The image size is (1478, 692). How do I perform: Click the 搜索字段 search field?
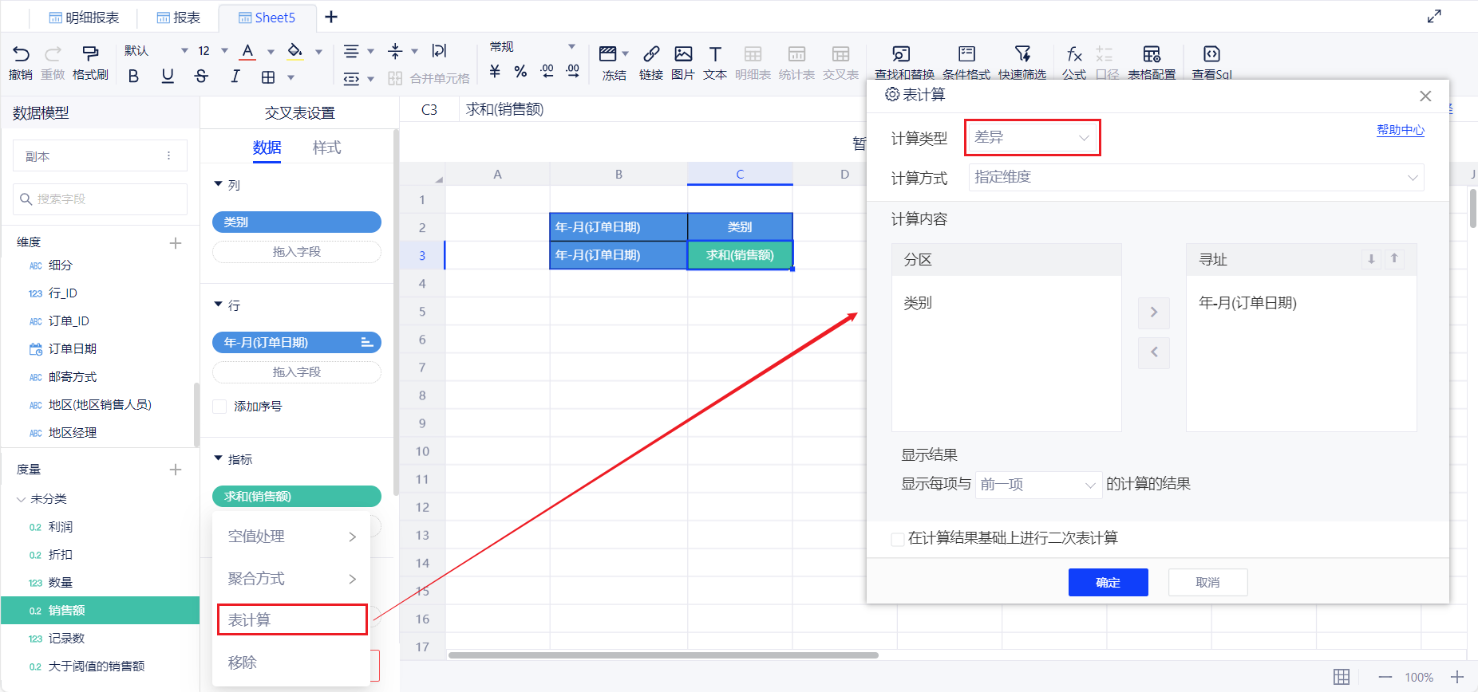101,199
